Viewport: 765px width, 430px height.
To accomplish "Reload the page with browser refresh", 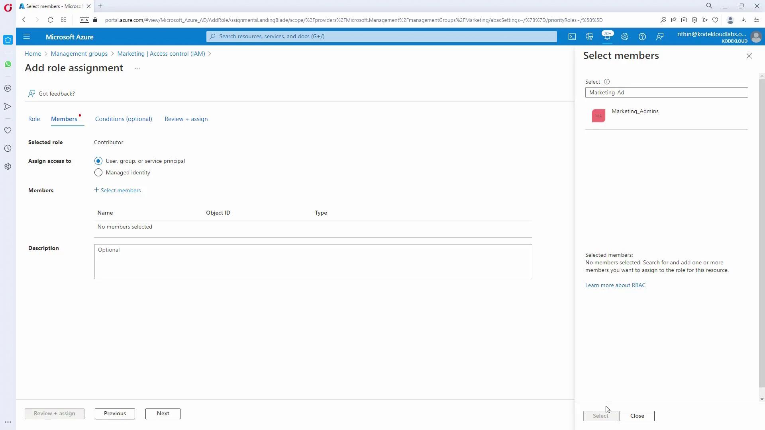I will tap(50, 20).
